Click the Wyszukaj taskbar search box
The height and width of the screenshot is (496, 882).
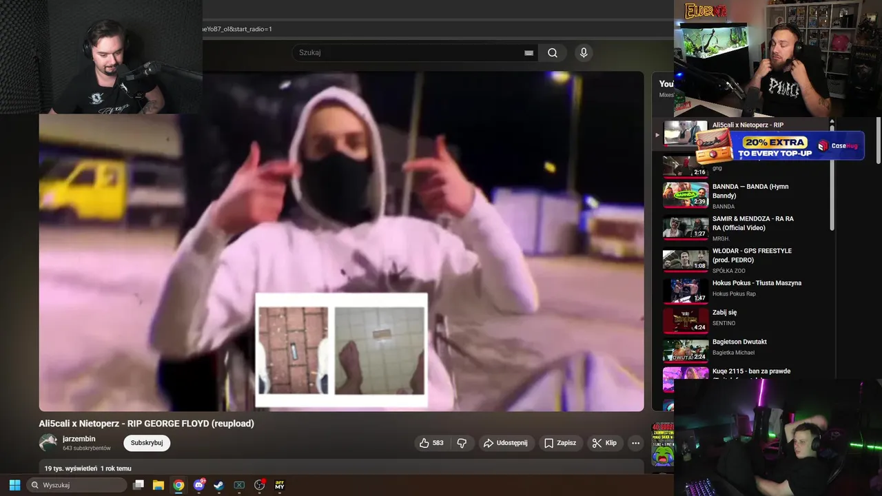tap(76, 485)
